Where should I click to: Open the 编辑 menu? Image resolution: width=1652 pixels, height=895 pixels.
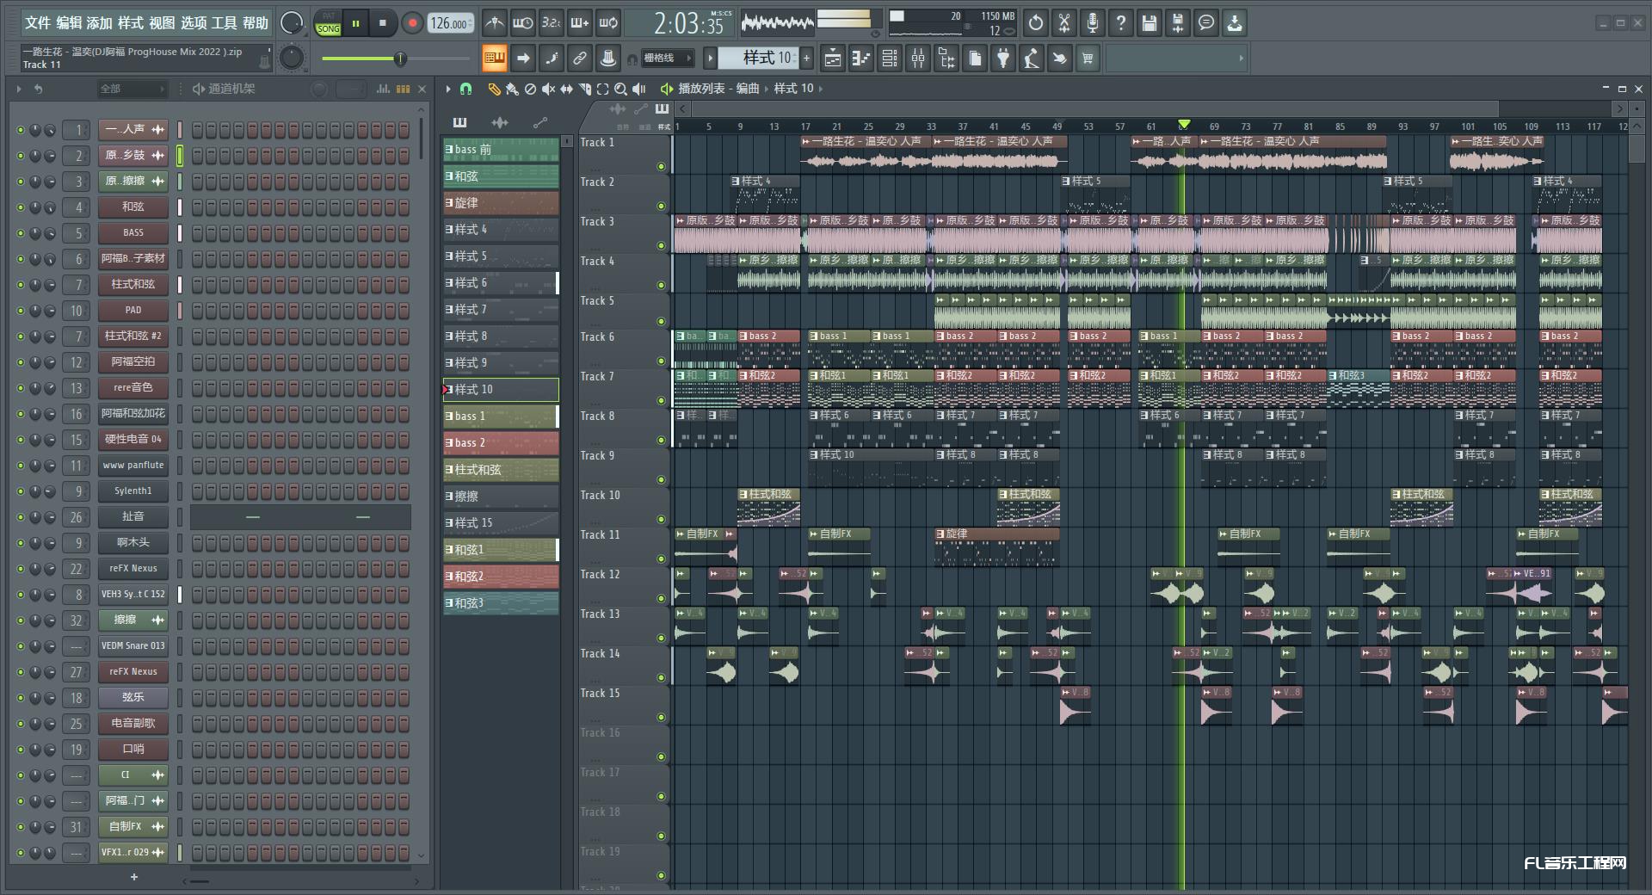point(69,23)
